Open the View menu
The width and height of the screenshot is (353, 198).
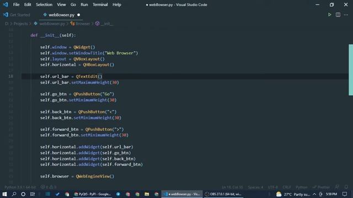tap(61, 4)
